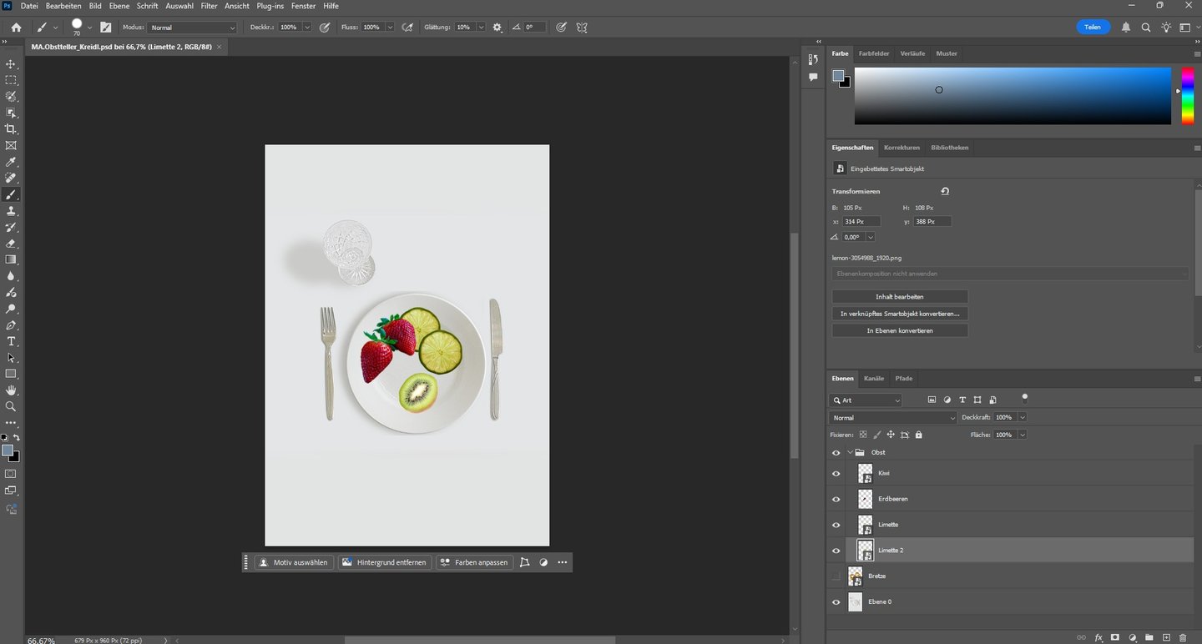The height and width of the screenshot is (644, 1202).
Task: Select the Clone Stamp tool
Action: coord(11,211)
